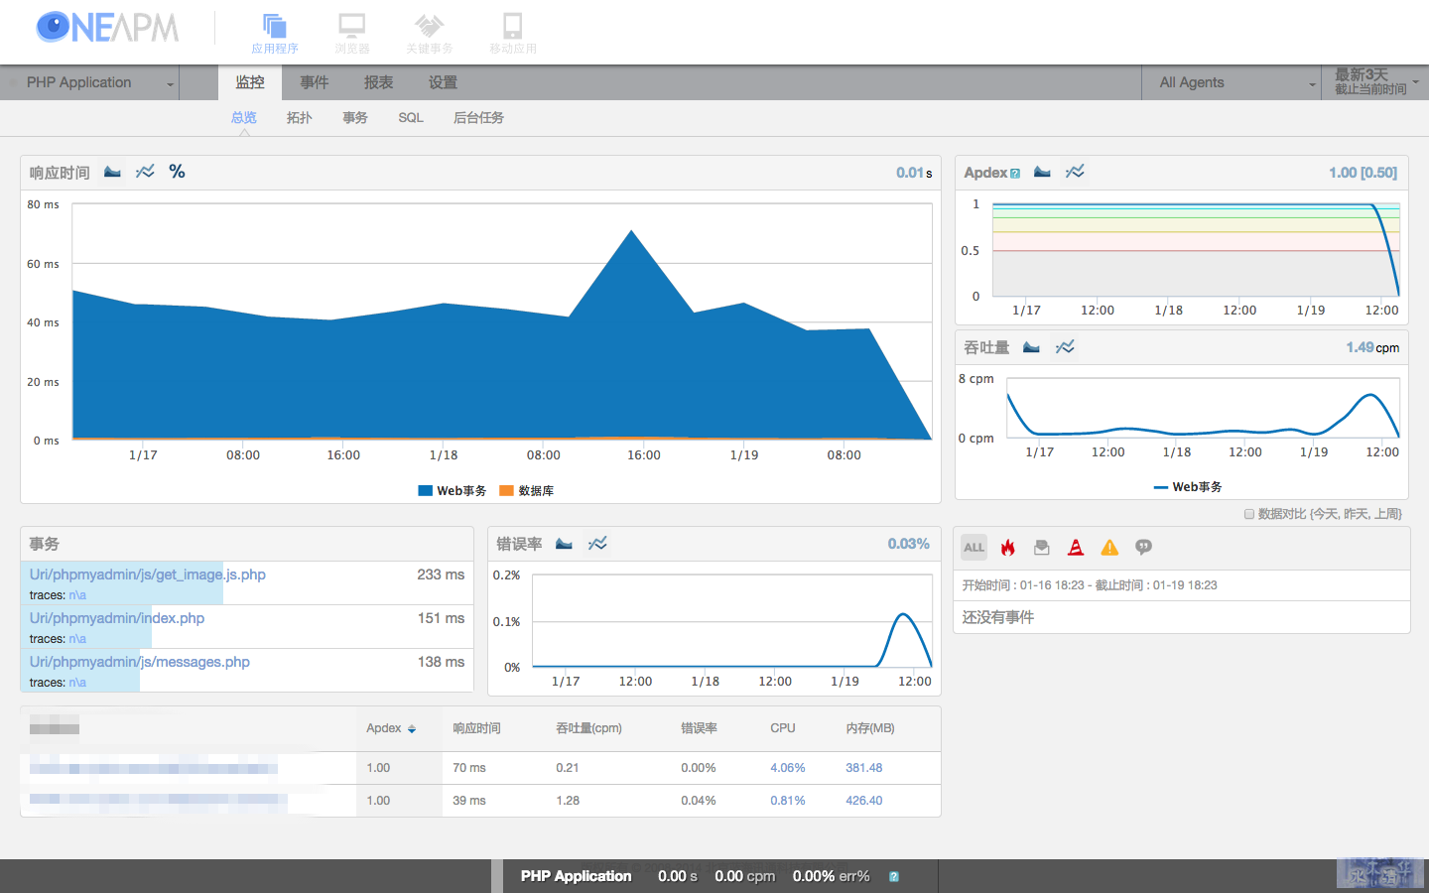The image size is (1429, 893).
Task: Show Apdex chart as area graph
Action: (1042, 172)
